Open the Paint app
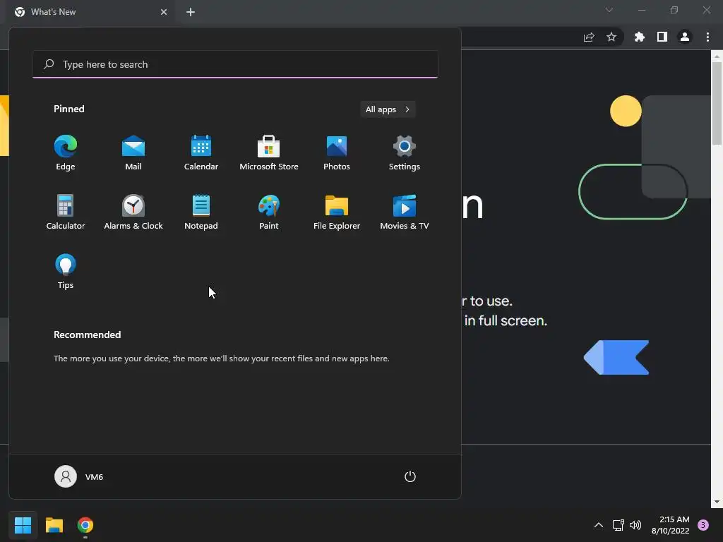The height and width of the screenshot is (542, 723). point(269,212)
